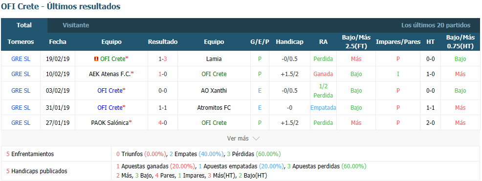482x181 pixels.
Task: Open the AO Xanthi team link
Action: click(214, 91)
